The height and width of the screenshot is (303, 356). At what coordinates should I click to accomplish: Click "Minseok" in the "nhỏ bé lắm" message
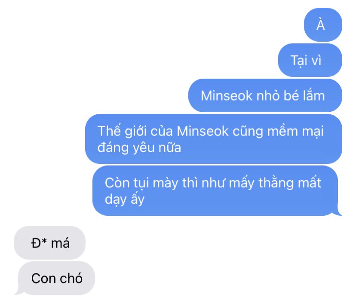tap(226, 95)
